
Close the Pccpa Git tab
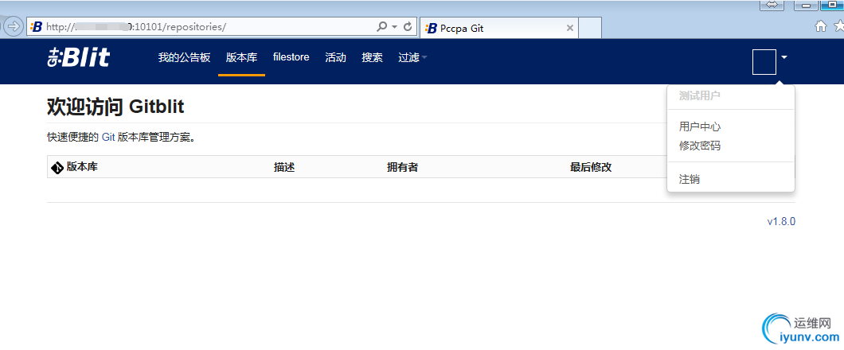point(570,28)
